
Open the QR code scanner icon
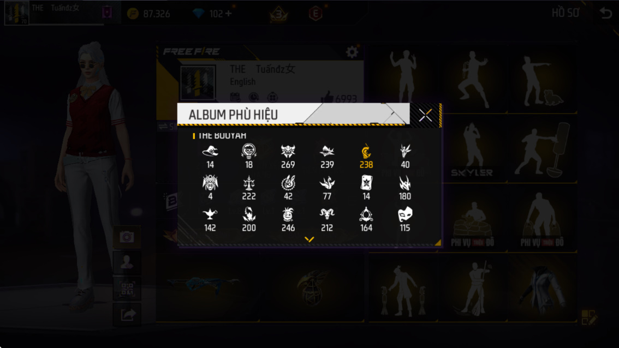[x=127, y=289]
